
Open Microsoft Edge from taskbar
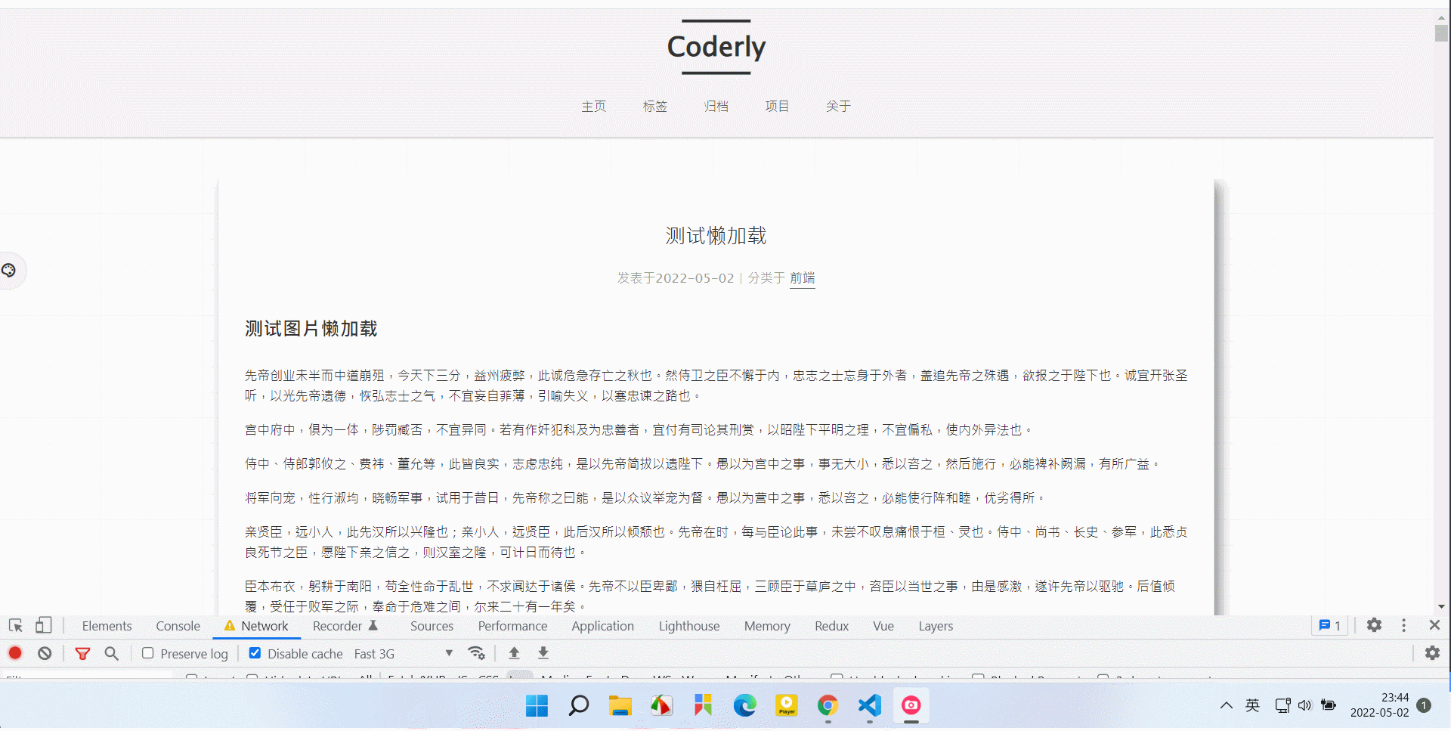click(744, 706)
